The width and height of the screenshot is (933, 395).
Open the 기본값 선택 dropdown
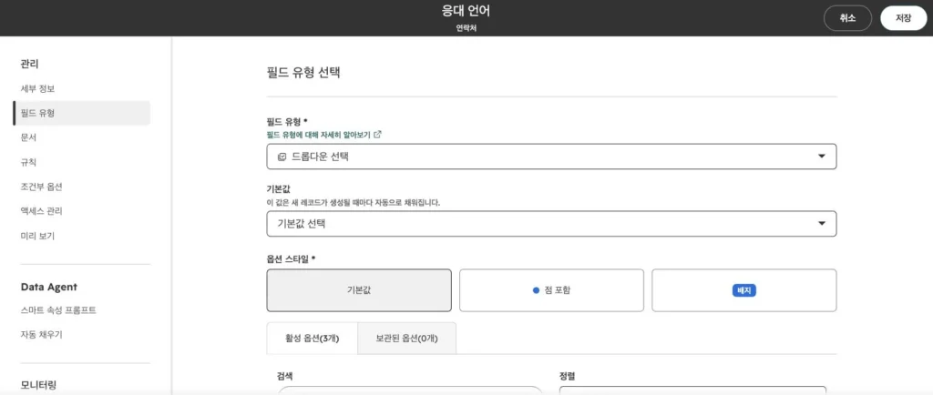(551, 223)
